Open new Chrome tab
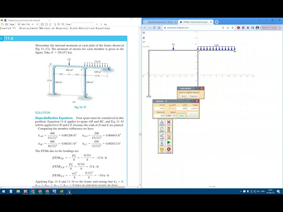 click(x=217, y=22)
